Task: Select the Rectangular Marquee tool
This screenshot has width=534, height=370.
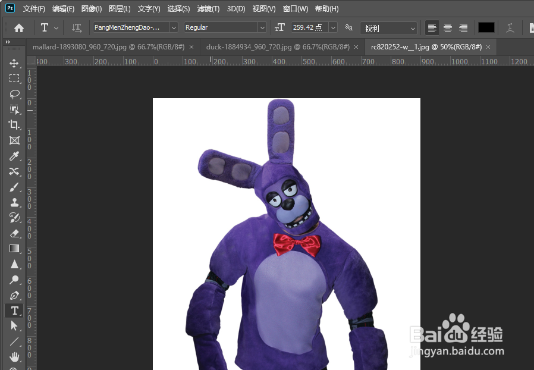Action: click(14, 79)
